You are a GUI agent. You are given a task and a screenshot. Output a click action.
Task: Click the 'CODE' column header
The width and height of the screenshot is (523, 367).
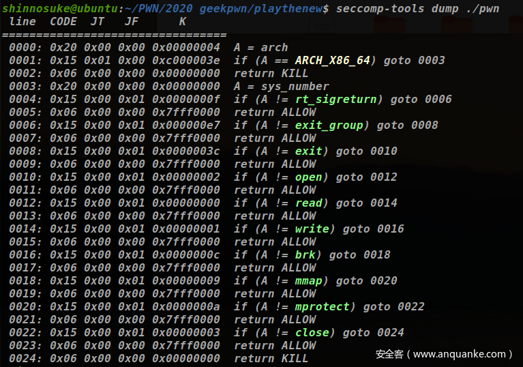[63, 22]
